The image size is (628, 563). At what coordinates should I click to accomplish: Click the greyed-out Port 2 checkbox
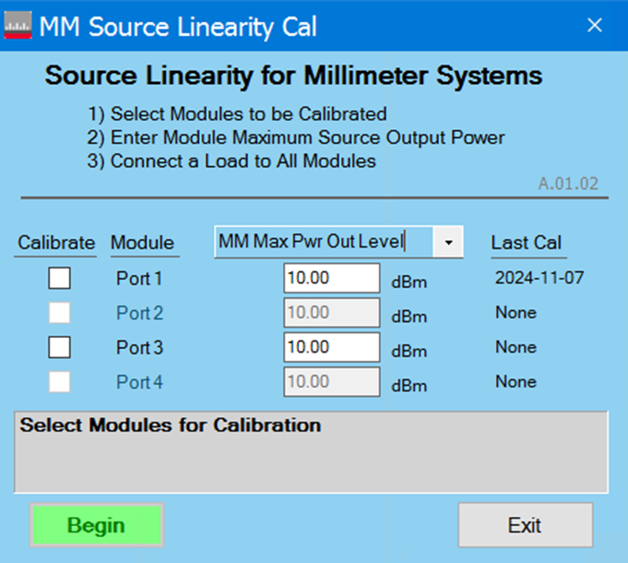[x=59, y=313]
